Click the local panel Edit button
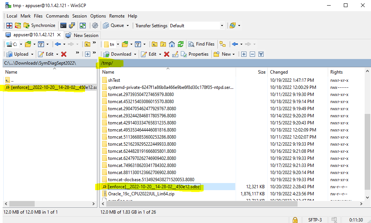The height and width of the screenshot is (223, 371). click(46, 54)
